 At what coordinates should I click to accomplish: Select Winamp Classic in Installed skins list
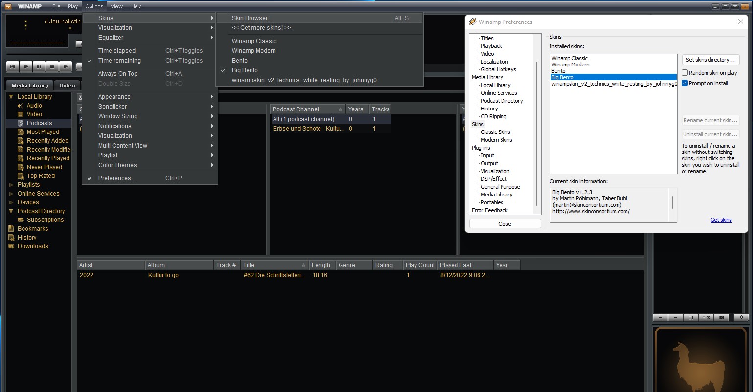614,58
